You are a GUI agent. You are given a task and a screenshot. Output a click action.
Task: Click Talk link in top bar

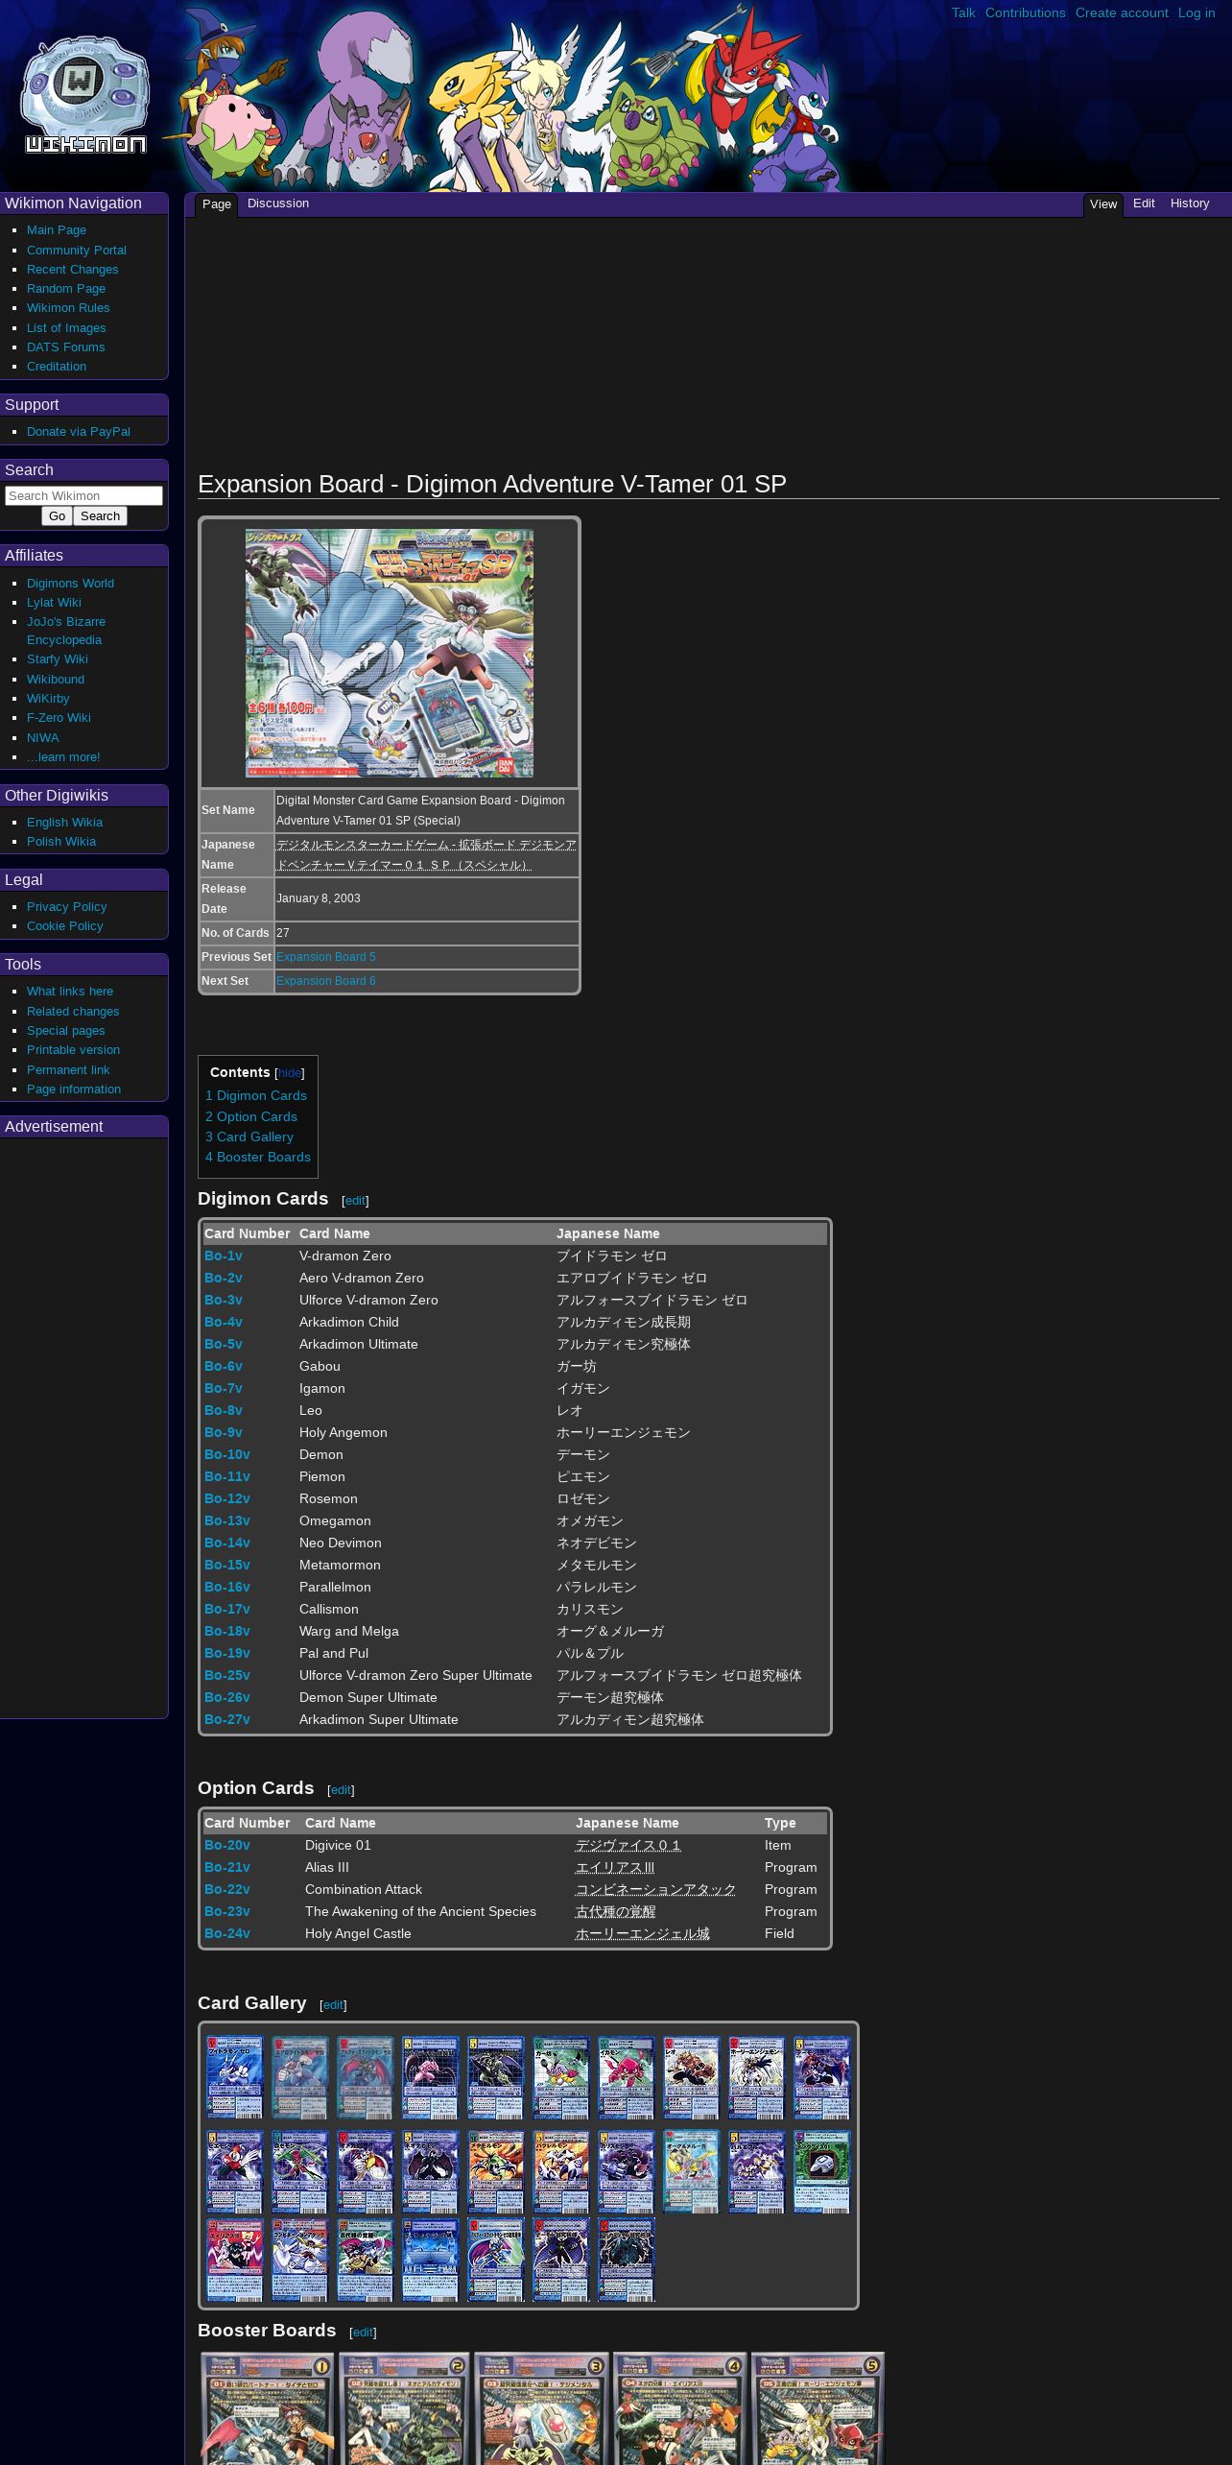[963, 12]
